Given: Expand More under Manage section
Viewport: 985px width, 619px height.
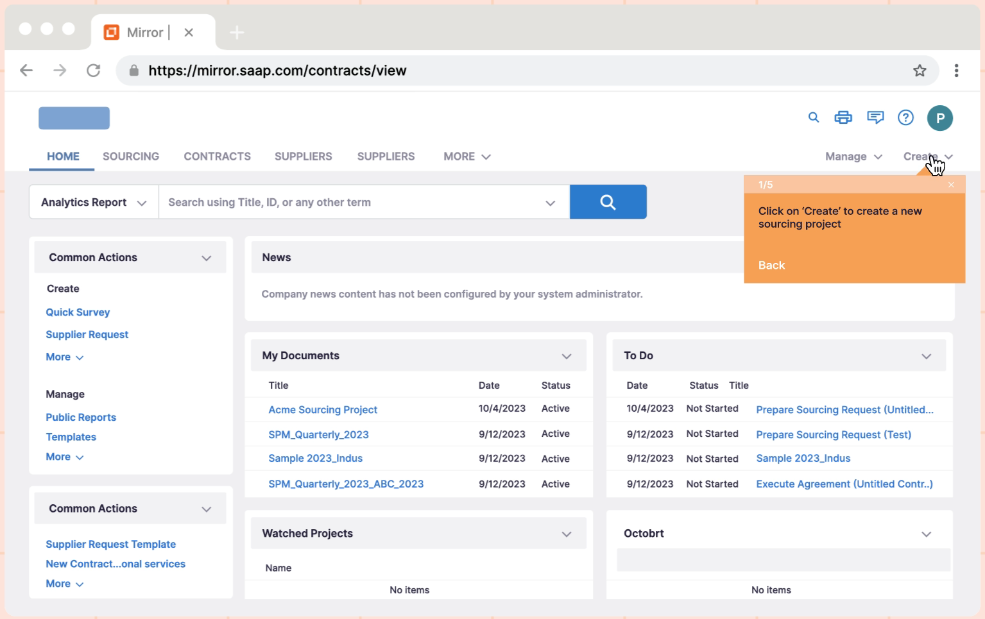Looking at the screenshot, I should pyautogui.click(x=65, y=457).
